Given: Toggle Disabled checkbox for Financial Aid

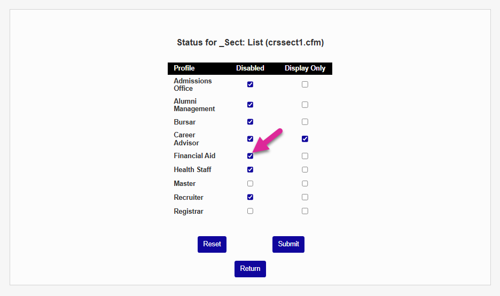Looking at the screenshot, I should pyautogui.click(x=250, y=156).
